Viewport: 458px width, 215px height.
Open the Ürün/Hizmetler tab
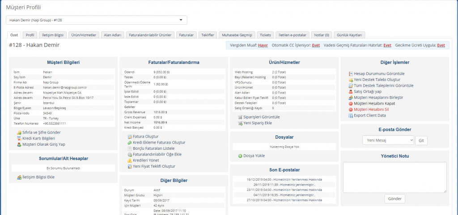point(84,35)
